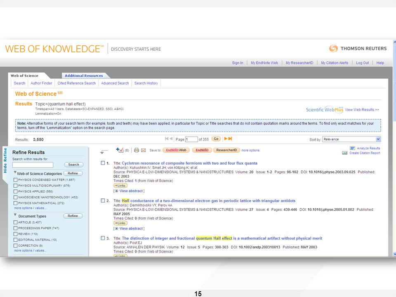
Task: Click Refine button for Document Types
Action: pos(73,216)
